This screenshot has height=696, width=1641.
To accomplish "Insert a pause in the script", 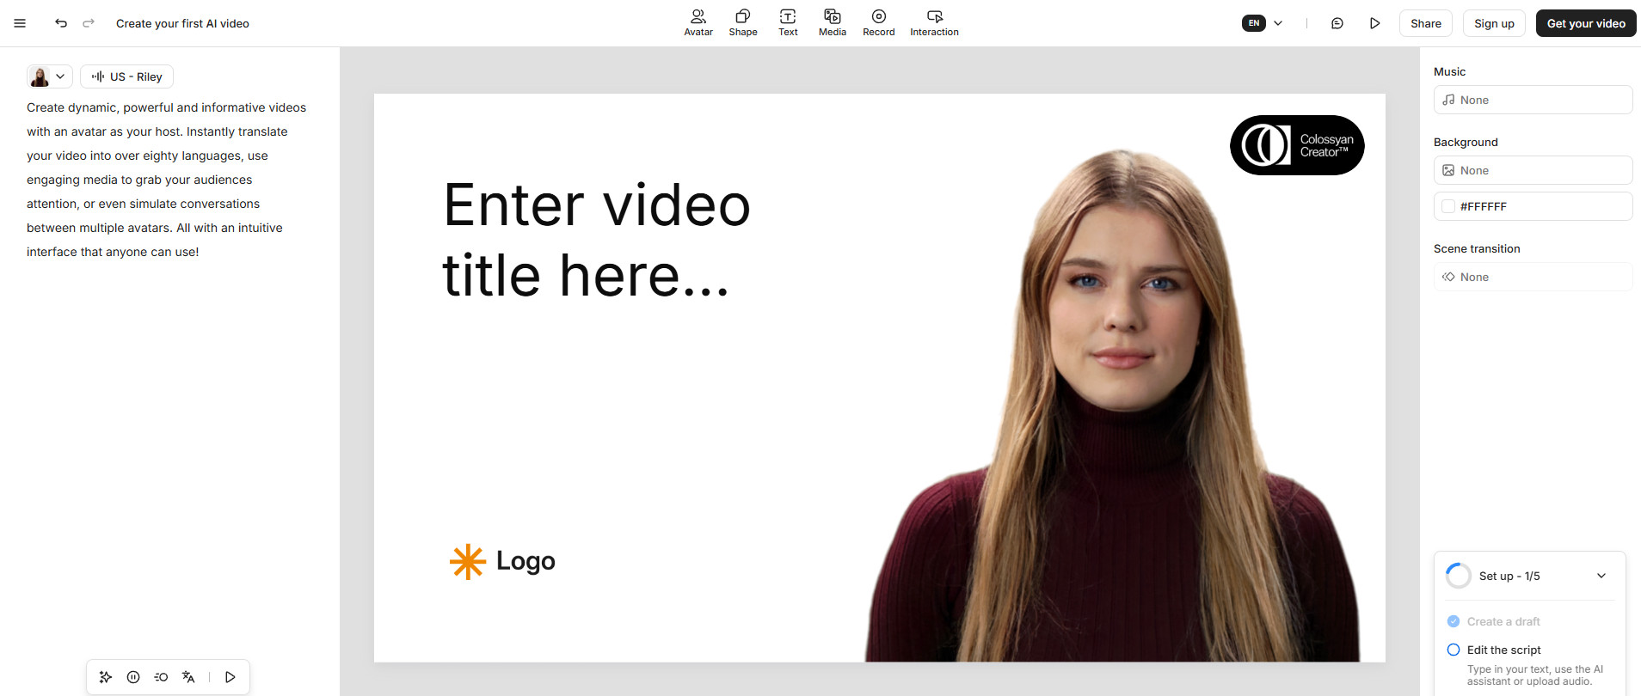I will tap(133, 677).
